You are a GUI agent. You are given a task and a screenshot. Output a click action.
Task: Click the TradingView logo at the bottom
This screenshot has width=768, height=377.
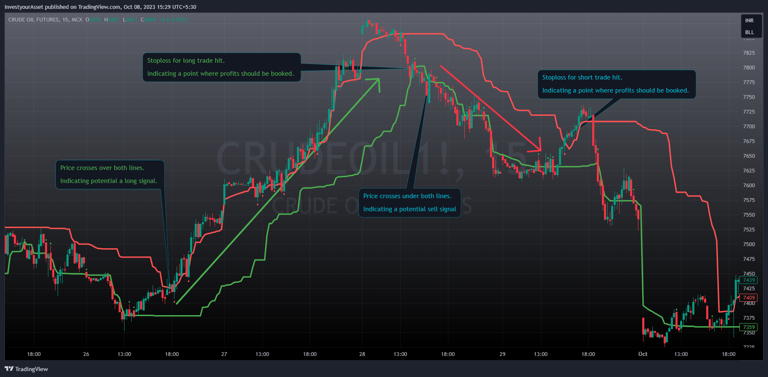[26, 369]
